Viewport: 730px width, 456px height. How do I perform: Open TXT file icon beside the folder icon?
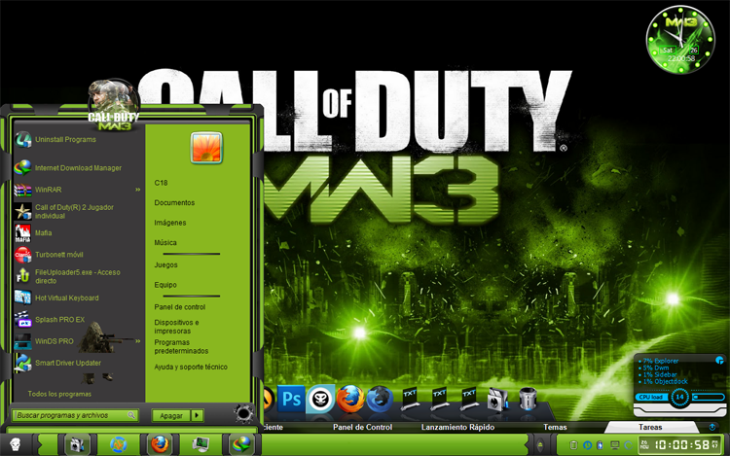pyautogui.click(x=468, y=399)
